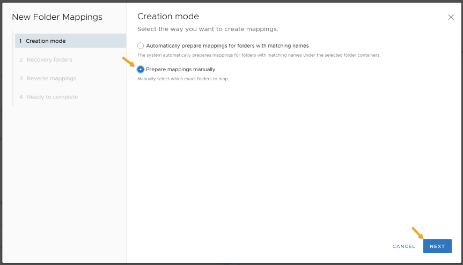Select the Prepare mappings manually radio button
The width and height of the screenshot is (463, 265).
(141, 69)
